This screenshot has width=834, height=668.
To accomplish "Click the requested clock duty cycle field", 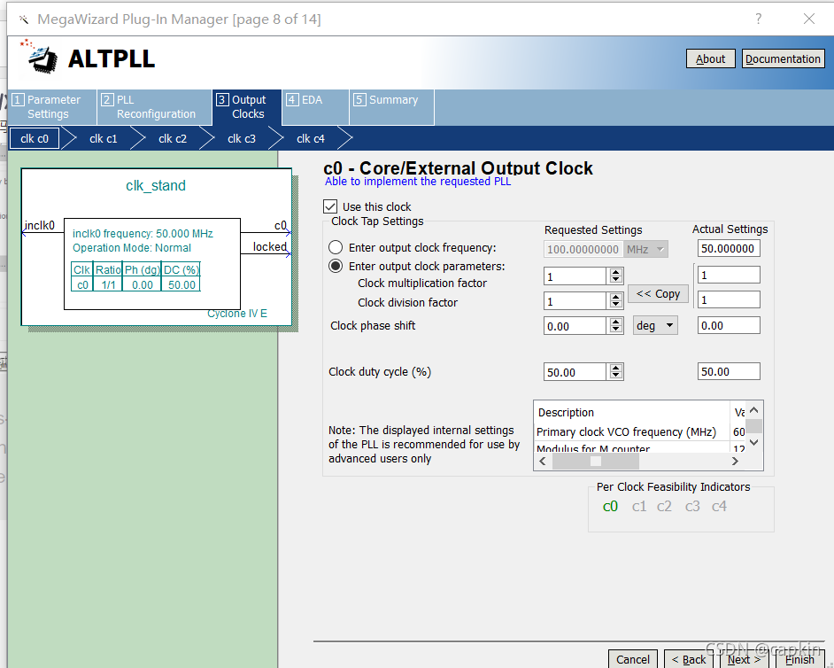I will (x=575, y=372).
